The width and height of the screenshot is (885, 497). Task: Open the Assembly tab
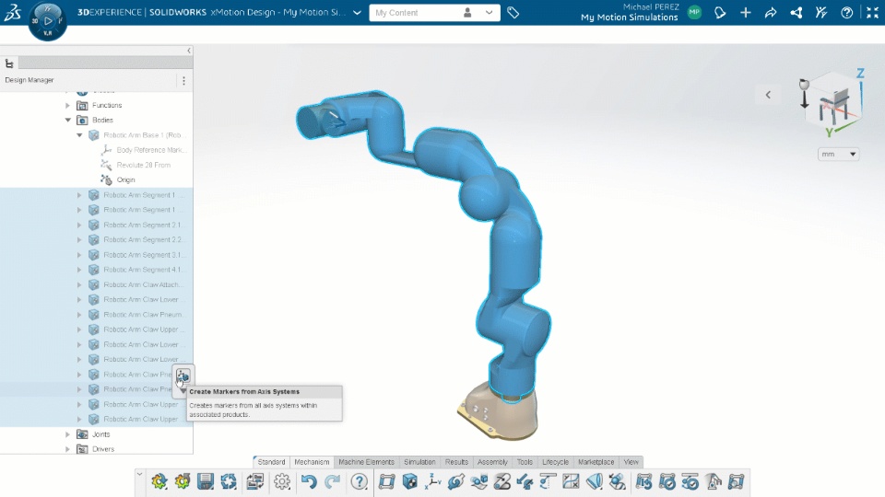point(492,462)
